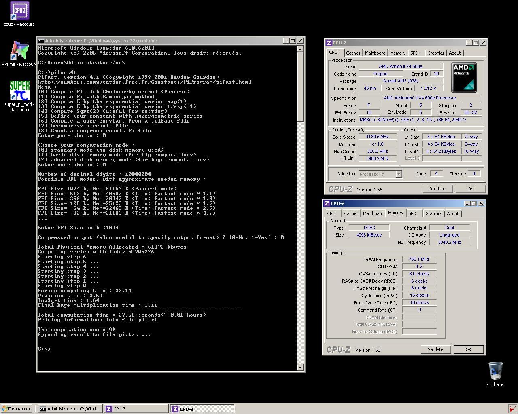Open the Démarrer start menu
This screenshot has width=518, height=414.
(x=16, y=409)
